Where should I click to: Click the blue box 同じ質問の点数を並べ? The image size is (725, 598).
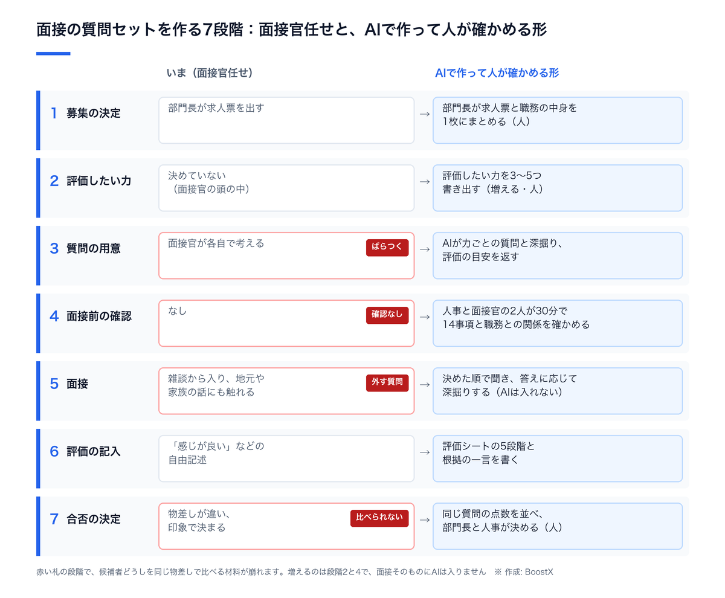point(558,526)
